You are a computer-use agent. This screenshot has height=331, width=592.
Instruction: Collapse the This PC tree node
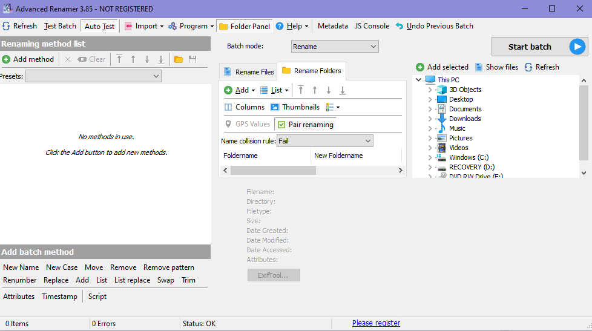[418, 80]
